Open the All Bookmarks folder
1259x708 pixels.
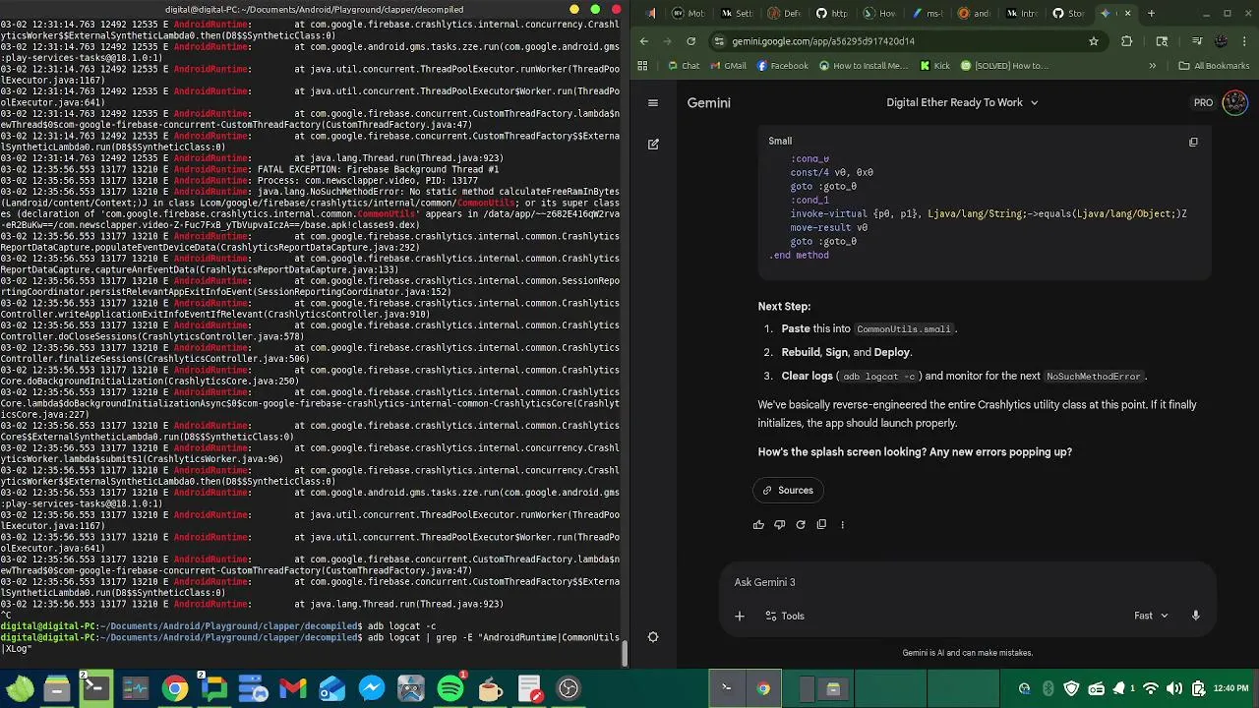point(1213,66)
